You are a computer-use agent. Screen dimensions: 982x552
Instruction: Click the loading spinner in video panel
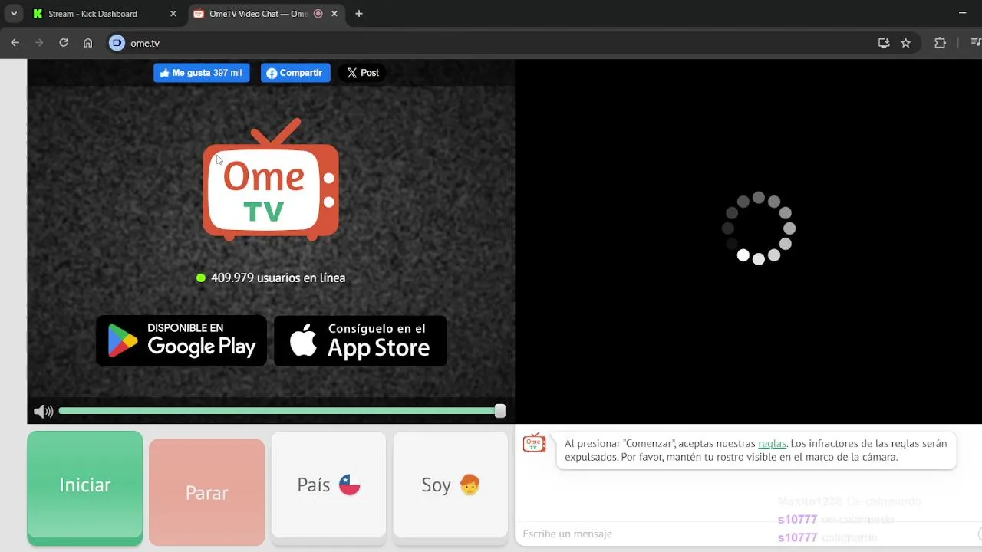759,228
